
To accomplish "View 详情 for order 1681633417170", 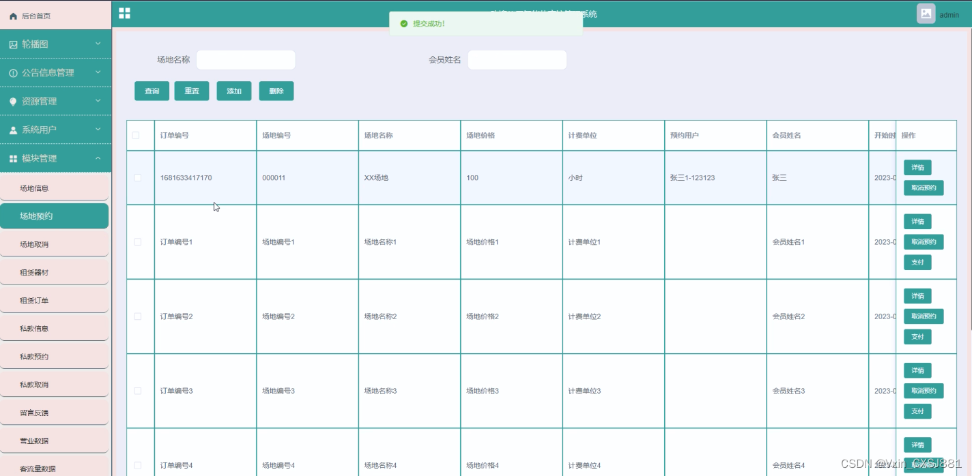I will point(917,167).
